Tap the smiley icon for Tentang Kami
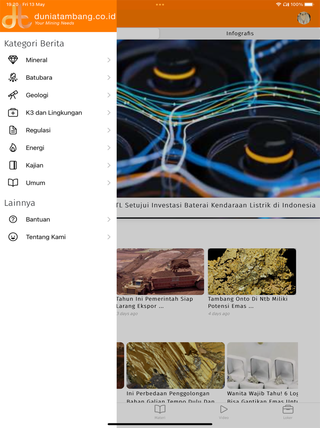Image resolution: width=320 pixels, height=428 pixels. point(13,236)
